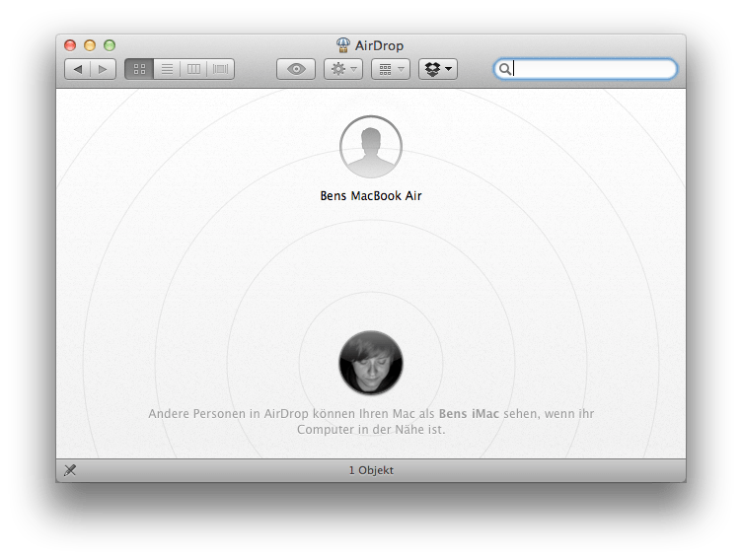Click the AirDrop window title text
The image size is (742, 560).
click(379, 46)
